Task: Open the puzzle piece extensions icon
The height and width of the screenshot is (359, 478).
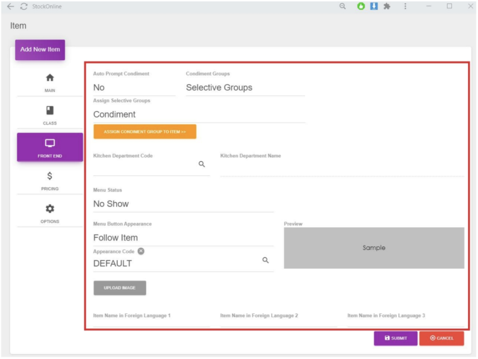Action: [387, 7]
